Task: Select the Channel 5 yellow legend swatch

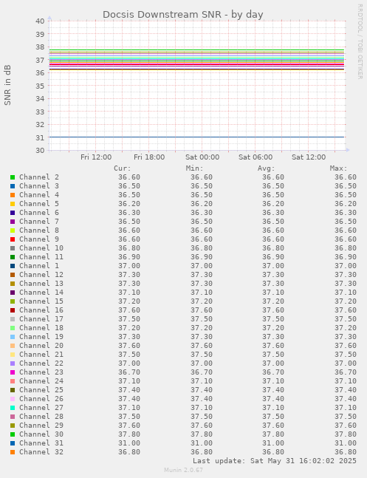Action: point(13,204)
